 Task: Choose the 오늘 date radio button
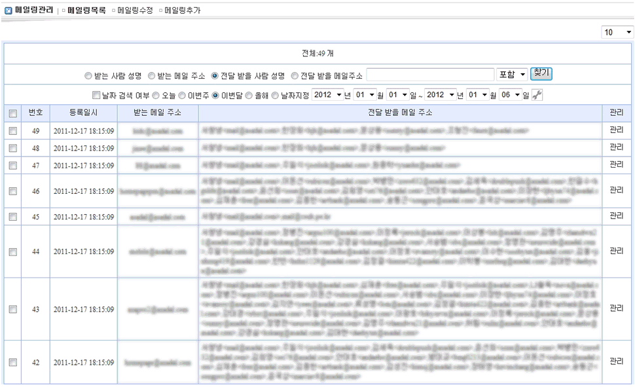155,96
